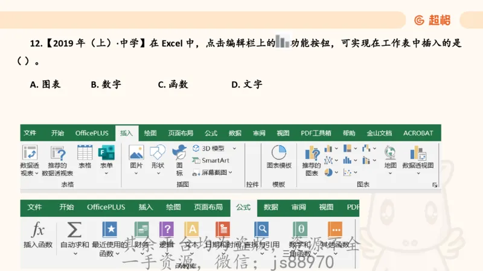Select answer option C. 函数
Screen dimensions: 483x271
point(173,84)
